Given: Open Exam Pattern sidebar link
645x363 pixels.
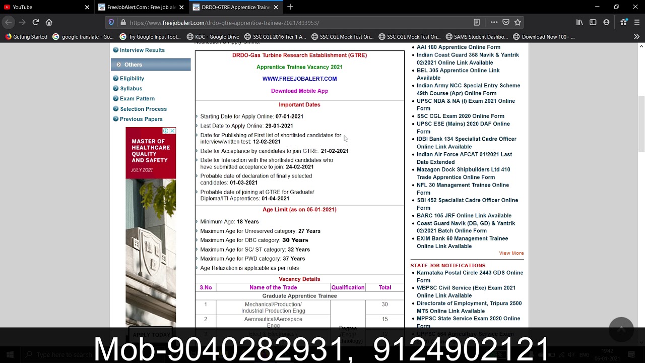Looking at the screenshot, I should 137,99.
